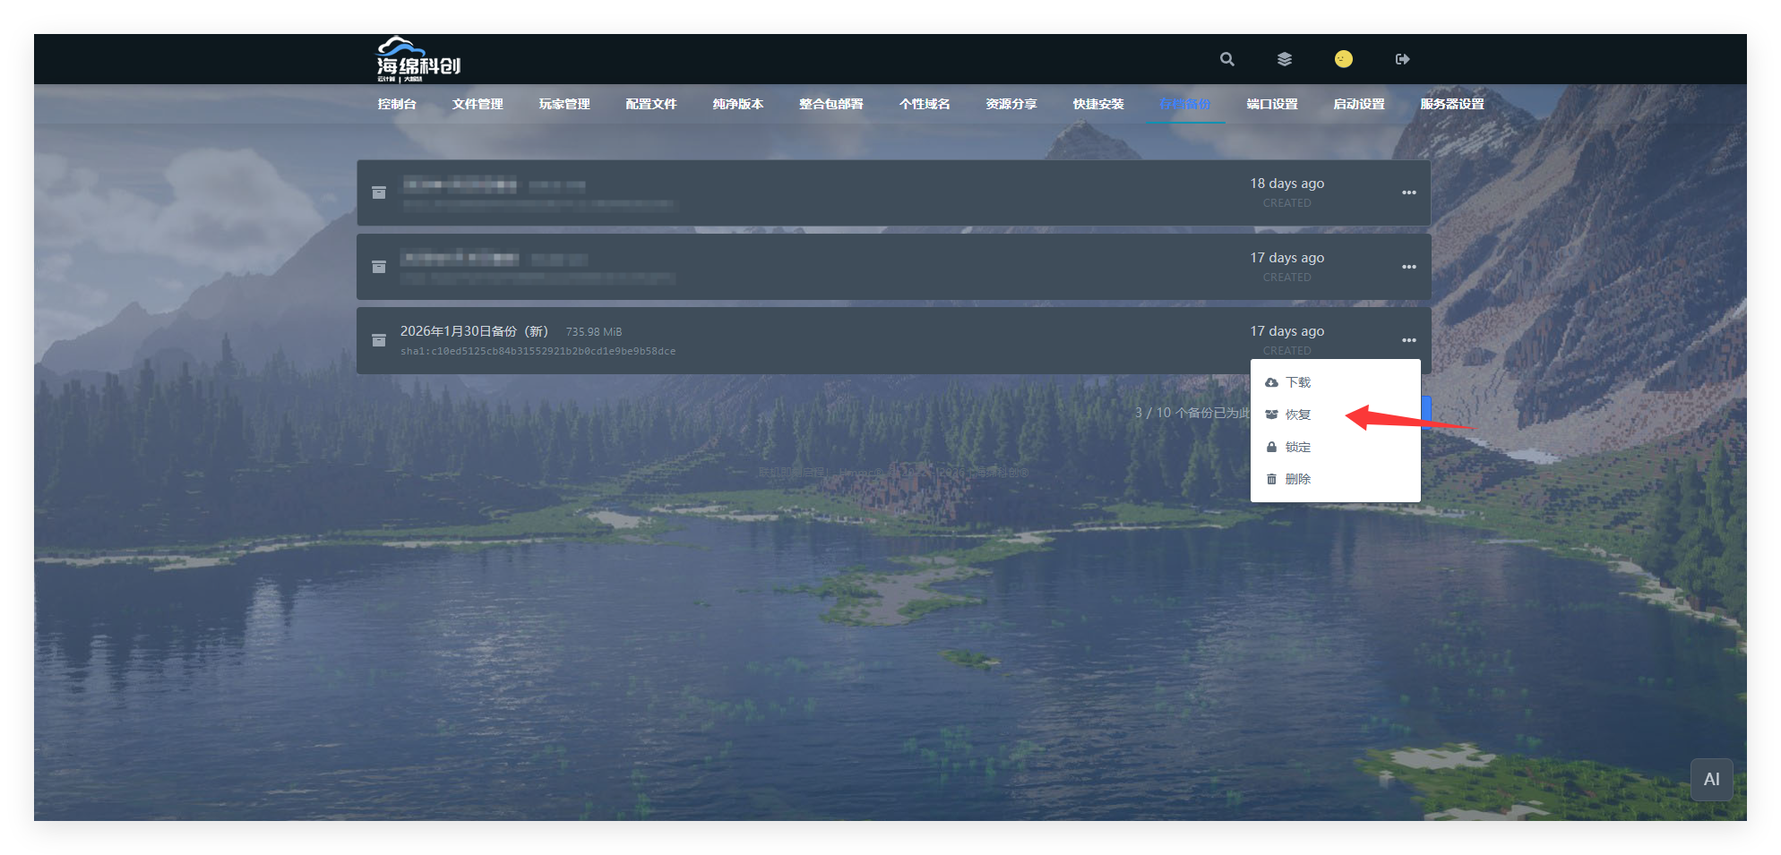Click archive icon of 18 days ago backup
Viewport: 1781px width, 855px height.
[x=379, y=192]
